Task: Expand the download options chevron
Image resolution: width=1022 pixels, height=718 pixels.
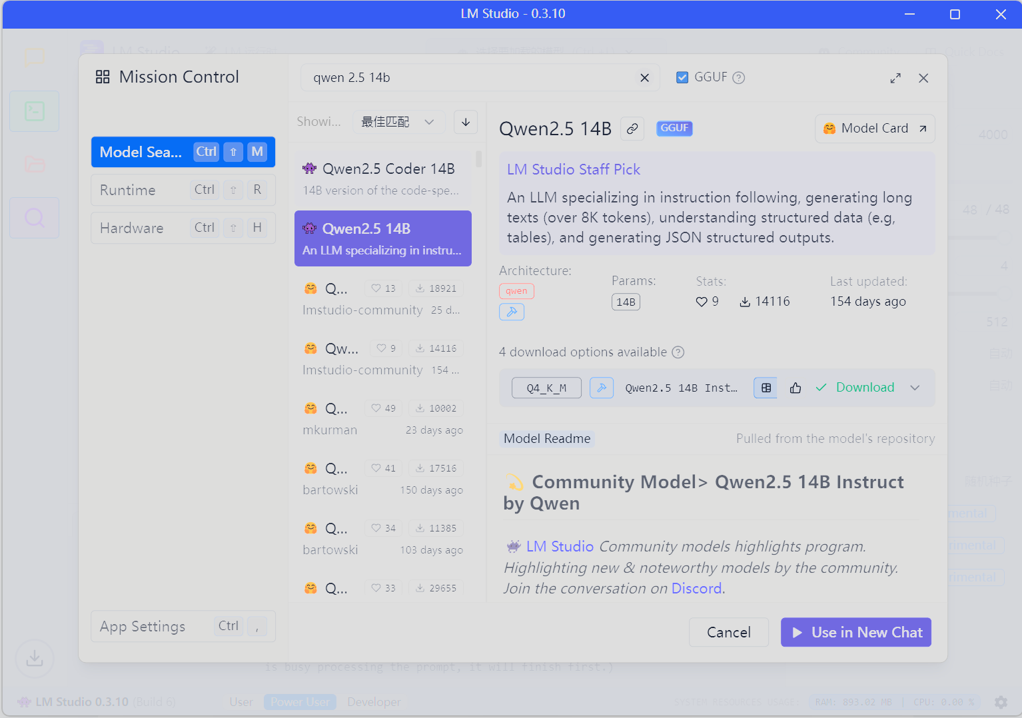Action: pos(915,388)
